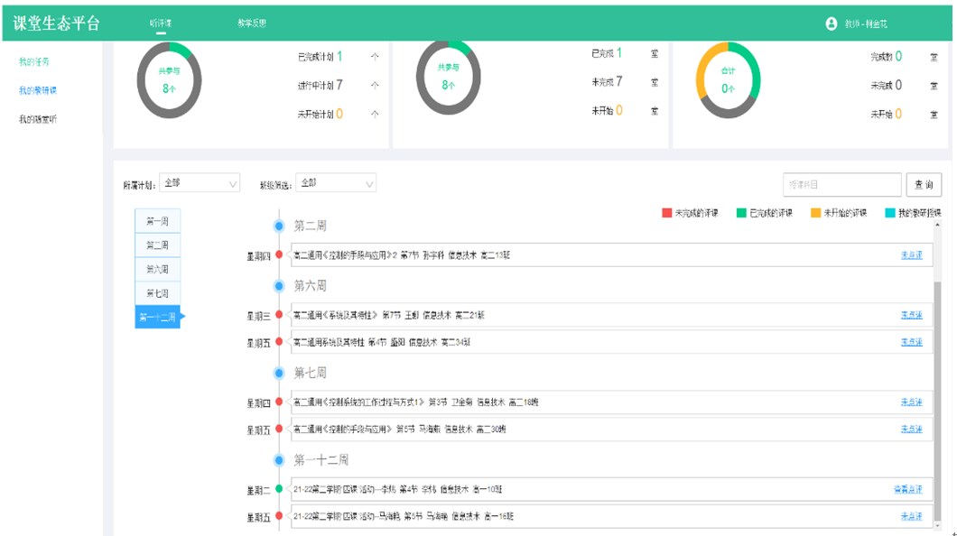Click red 未完成的评课 legend swatch
The width and height of the screenshot is (957, 536).
click(667, 213)
